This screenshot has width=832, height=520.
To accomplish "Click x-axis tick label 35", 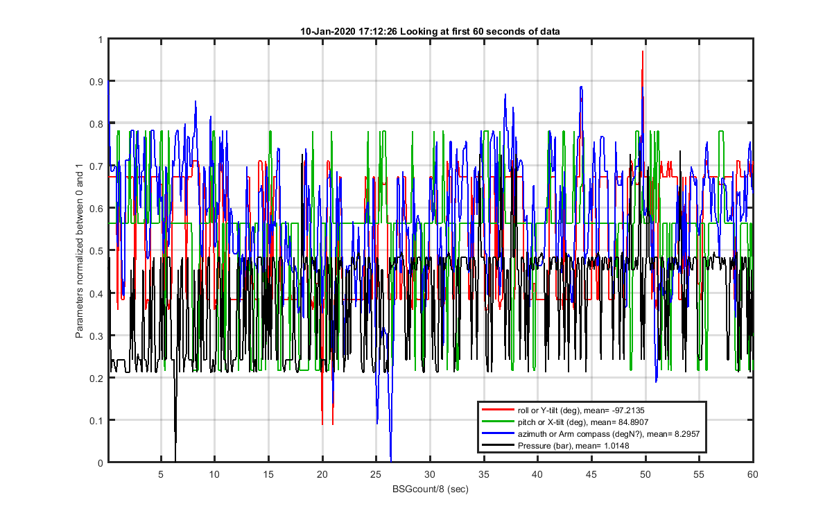I will pyautogui.click(x=483, y=475).
